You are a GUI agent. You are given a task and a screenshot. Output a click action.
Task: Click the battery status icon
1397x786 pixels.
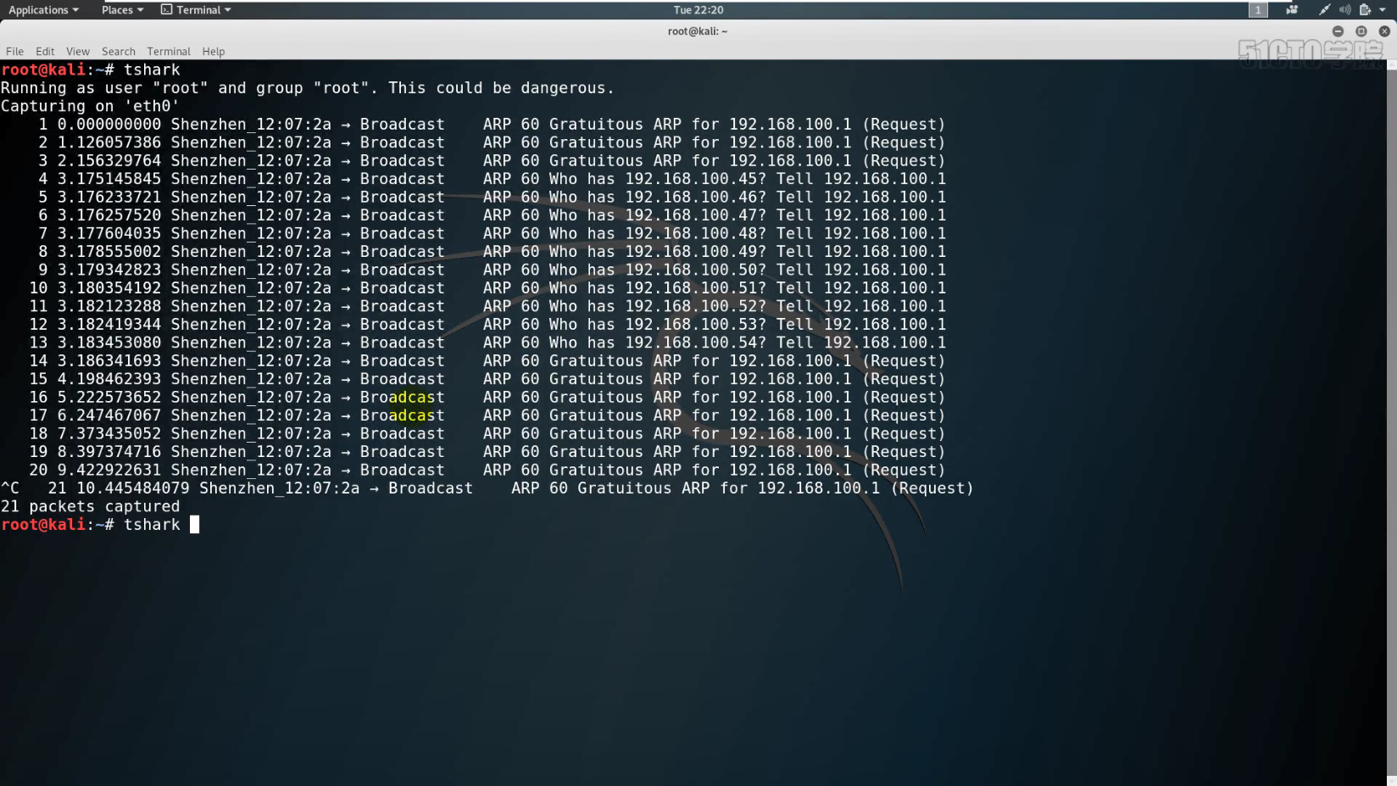click(1365, 9)
